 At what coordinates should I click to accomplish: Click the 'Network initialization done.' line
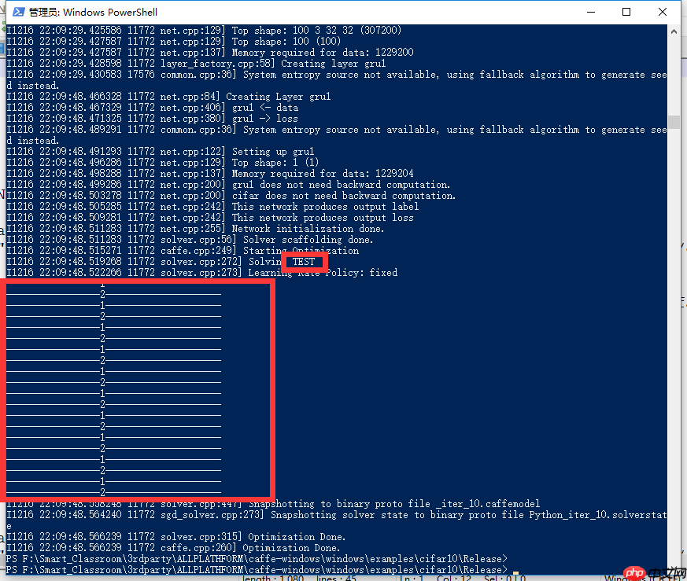coord(195,229)
